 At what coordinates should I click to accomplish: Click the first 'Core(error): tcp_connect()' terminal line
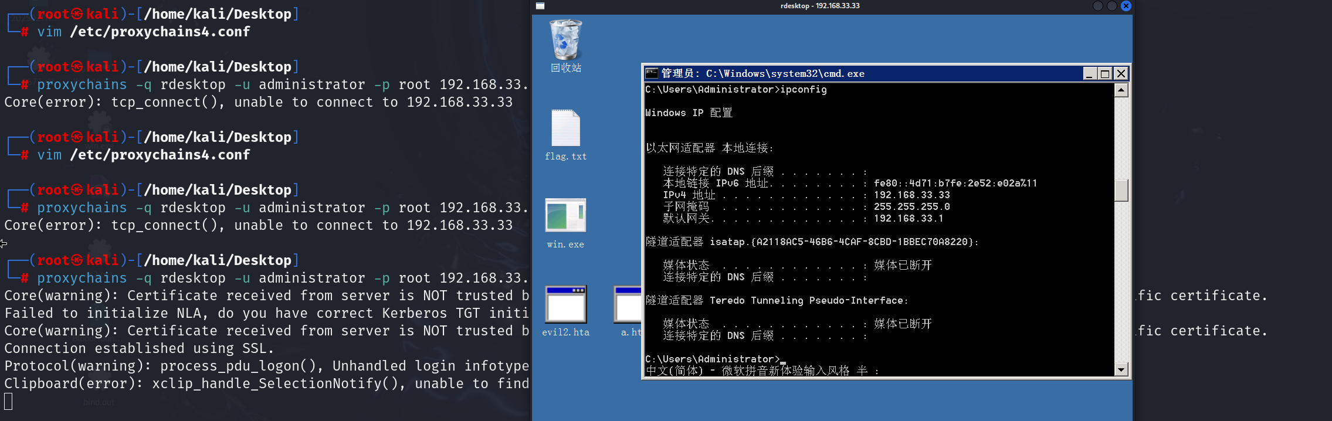(259, 102)
